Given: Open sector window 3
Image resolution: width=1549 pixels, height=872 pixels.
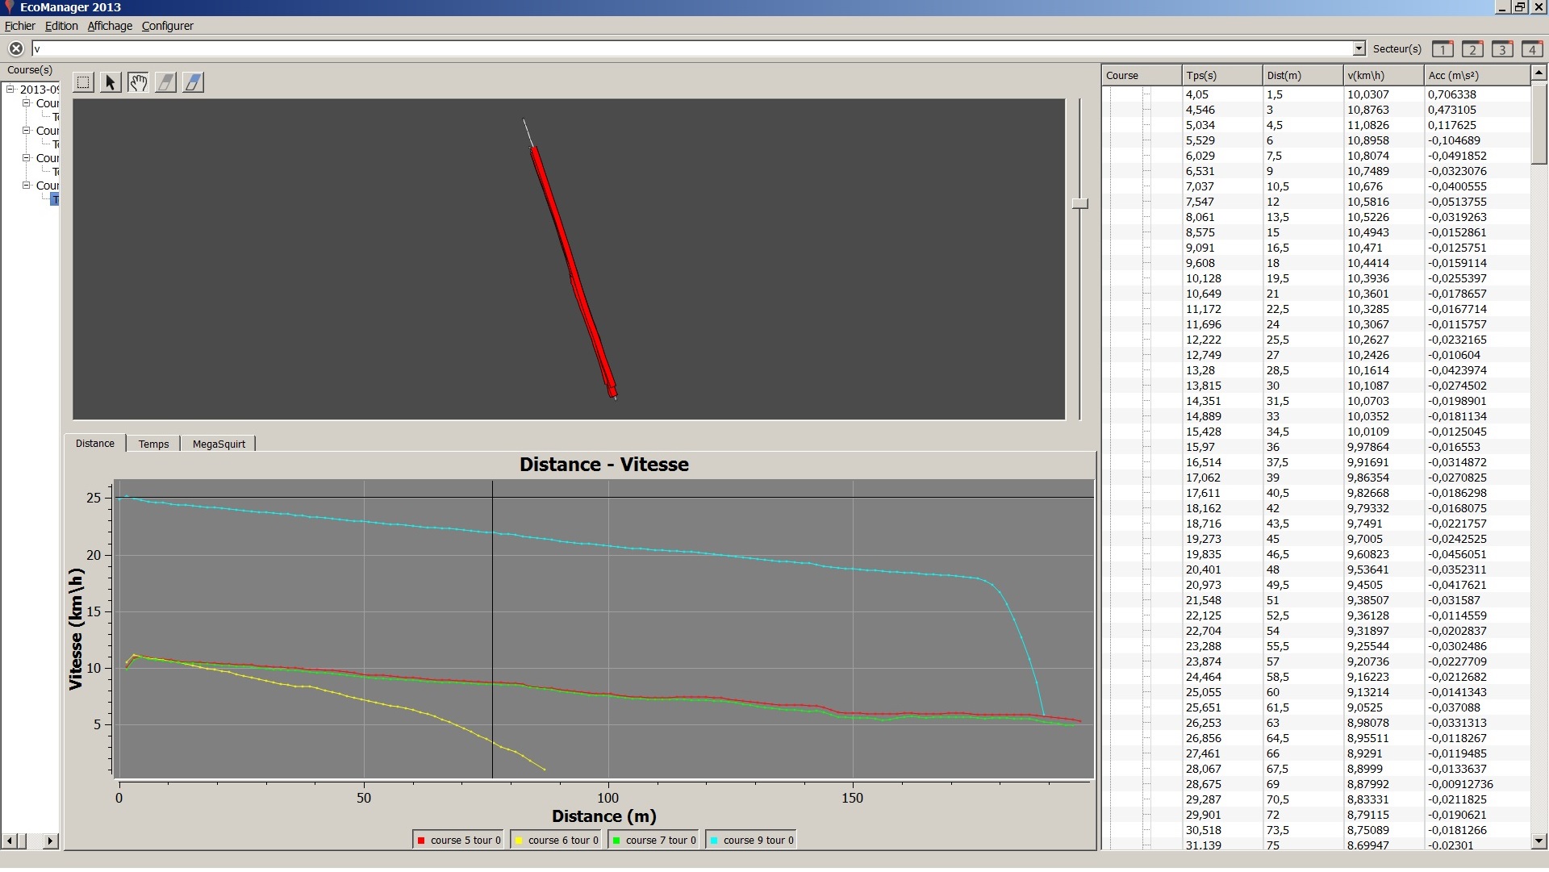Looking at the screenshot, I should click(x=1501, y=49).
